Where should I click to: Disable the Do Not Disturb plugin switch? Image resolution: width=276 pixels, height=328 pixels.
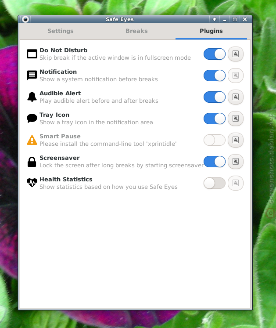tap(215, 54)
